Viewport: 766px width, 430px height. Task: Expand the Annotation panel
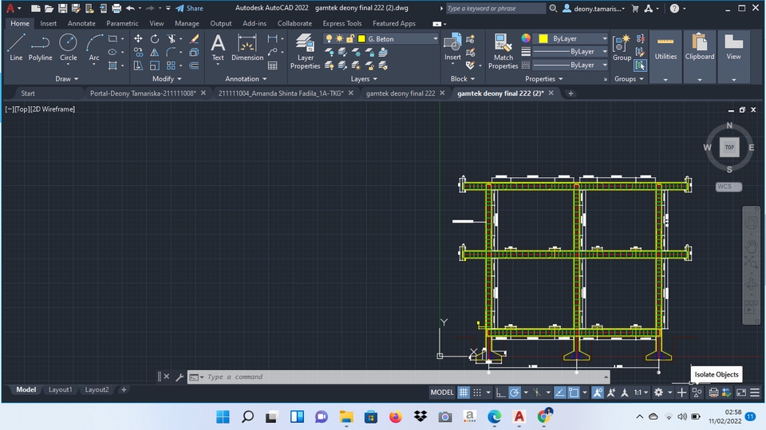[x=247, y=79]
